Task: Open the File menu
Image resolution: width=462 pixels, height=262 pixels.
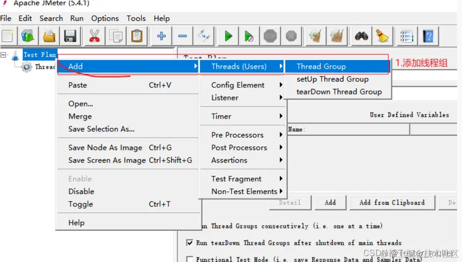Action: pos(5,18)
